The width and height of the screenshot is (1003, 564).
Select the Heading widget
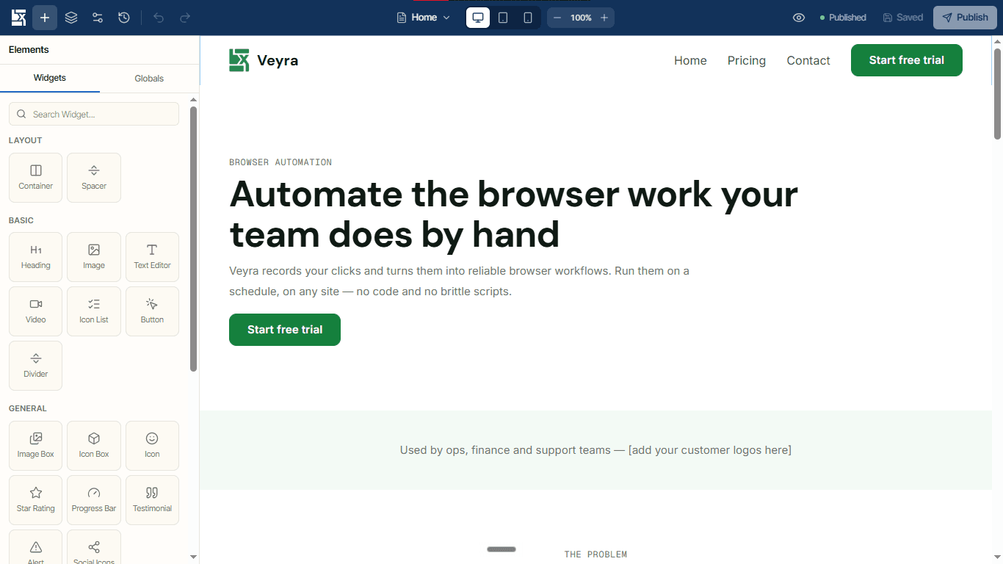tap(36, 257)
